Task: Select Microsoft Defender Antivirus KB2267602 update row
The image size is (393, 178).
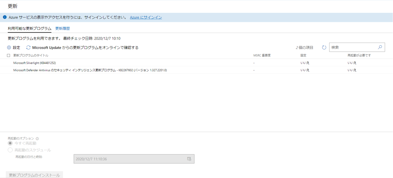Action: 196,70
